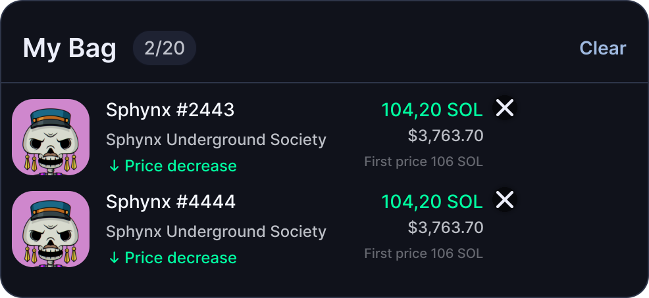Click the $3,763.70 value for Sphynx #2443
This screenshot has width=649, height=298.
[446, 136]
